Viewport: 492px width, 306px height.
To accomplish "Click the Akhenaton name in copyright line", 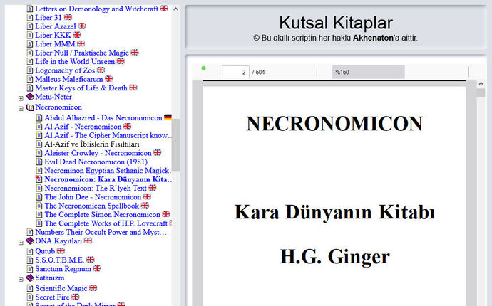I will click(x=373, y=38).
